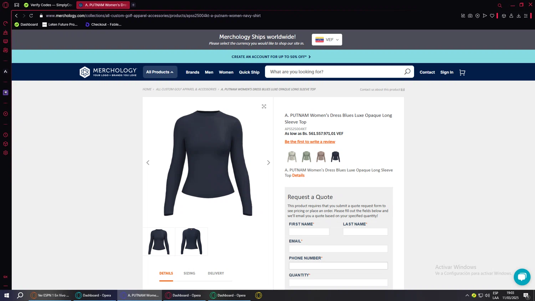The image size is (535, 301).
Task: Open a new browser tab
Action: (133, 5)
